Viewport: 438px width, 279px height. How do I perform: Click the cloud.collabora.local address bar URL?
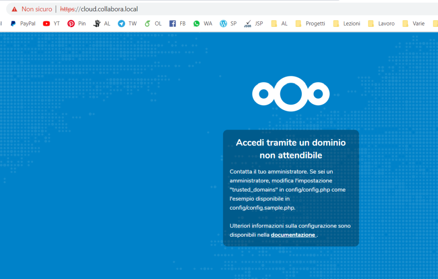tap(99, 9)
